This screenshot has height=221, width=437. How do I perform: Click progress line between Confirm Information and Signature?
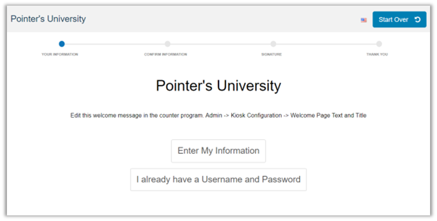[x=220, y=44]
